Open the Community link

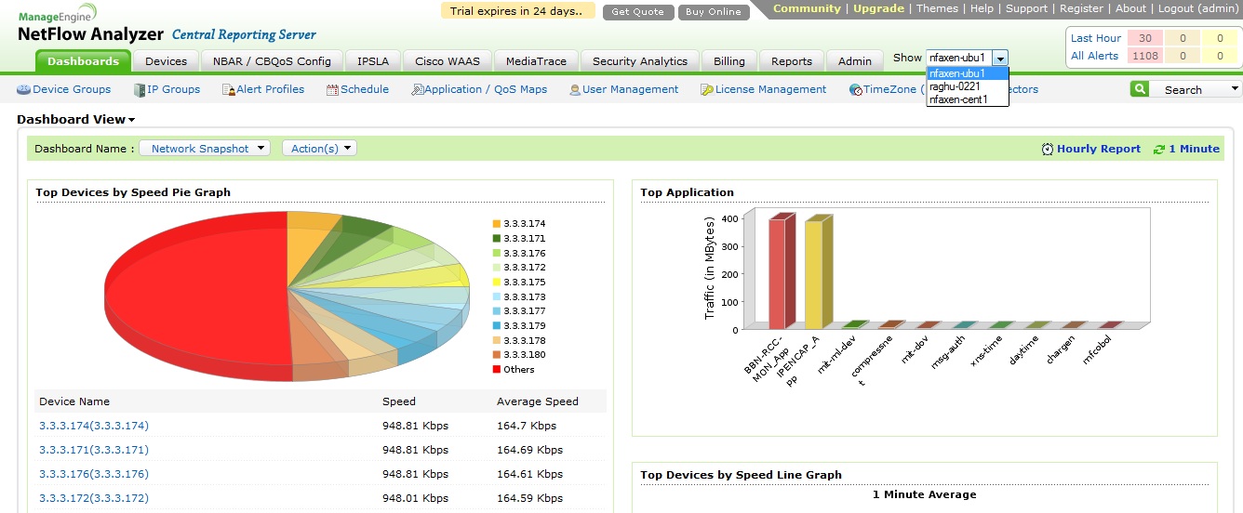click(807, 8)
